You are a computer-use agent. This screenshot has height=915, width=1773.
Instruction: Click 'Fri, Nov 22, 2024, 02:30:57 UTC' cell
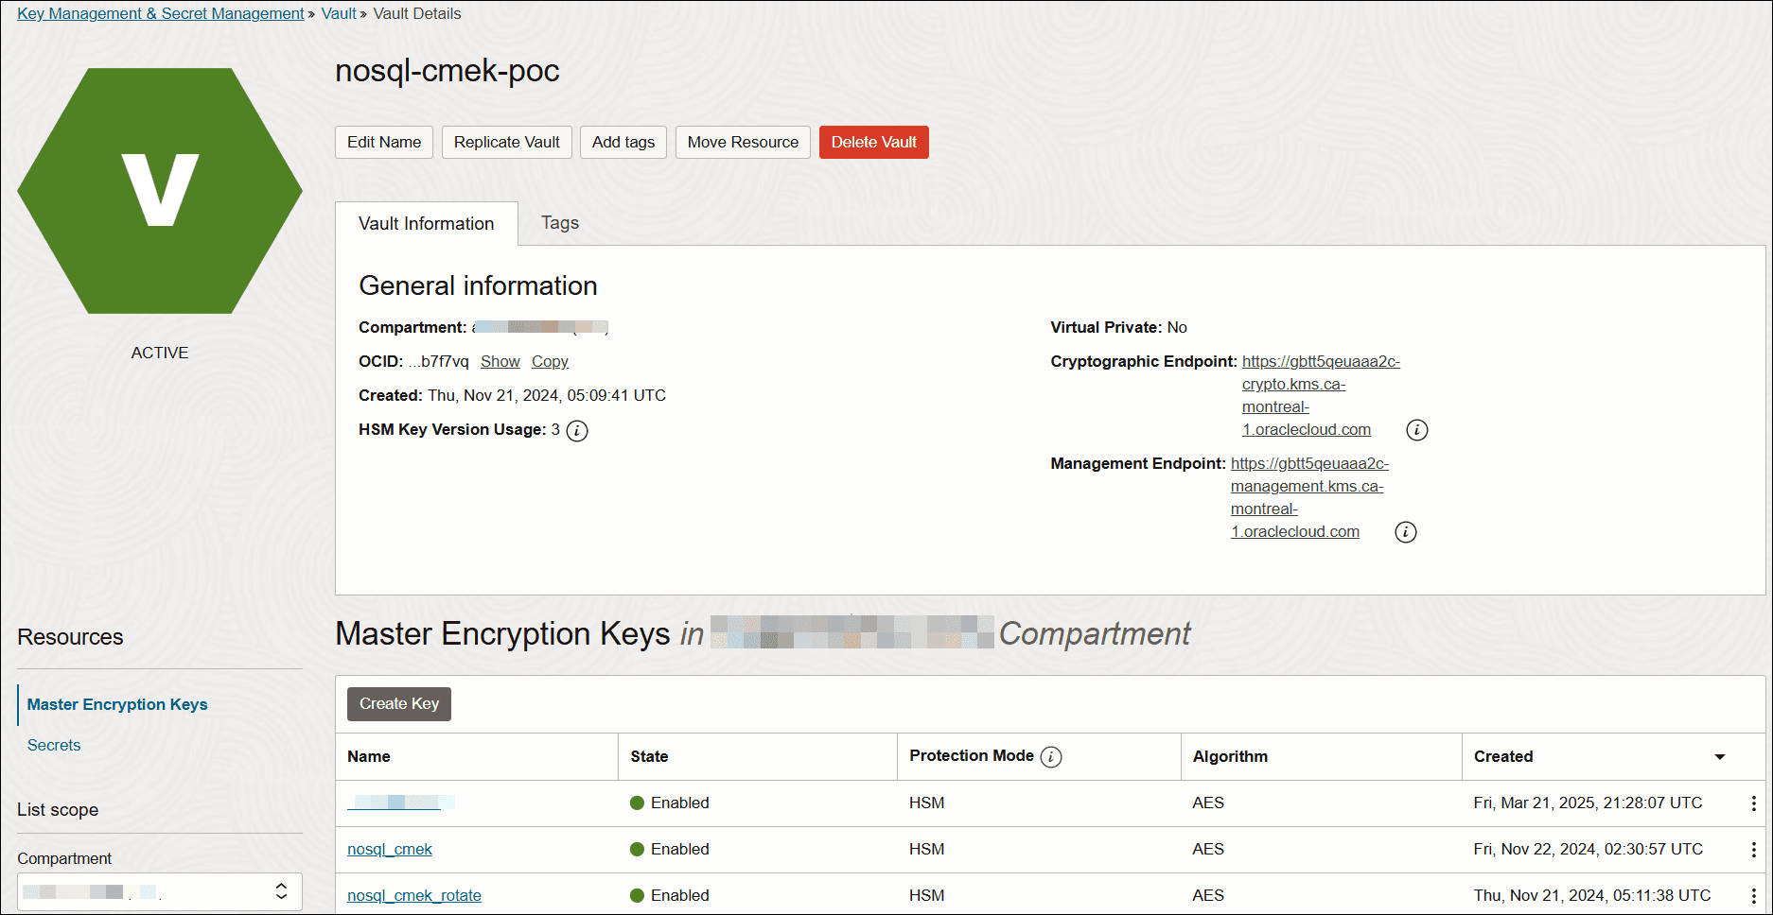[1589, 849]
